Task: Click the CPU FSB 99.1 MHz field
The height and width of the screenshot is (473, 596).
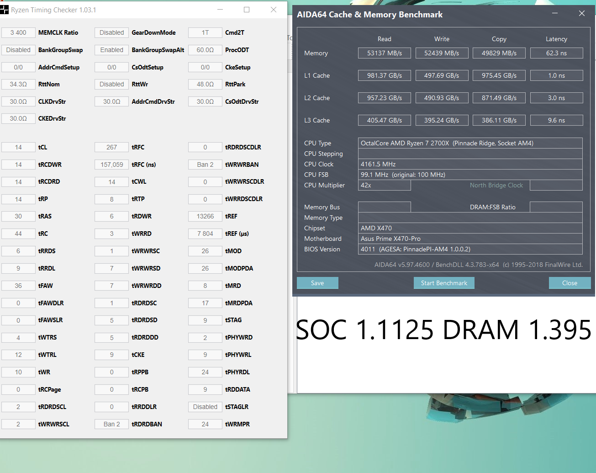Action: (470, 175)
